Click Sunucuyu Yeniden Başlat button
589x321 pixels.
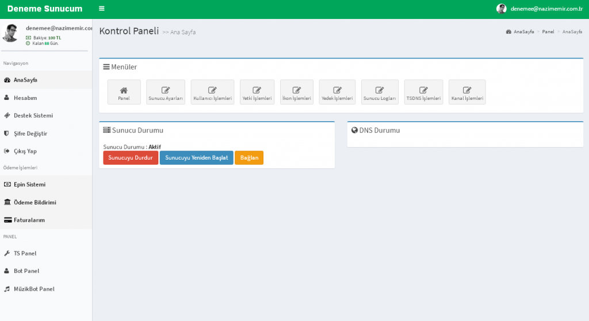197,158
